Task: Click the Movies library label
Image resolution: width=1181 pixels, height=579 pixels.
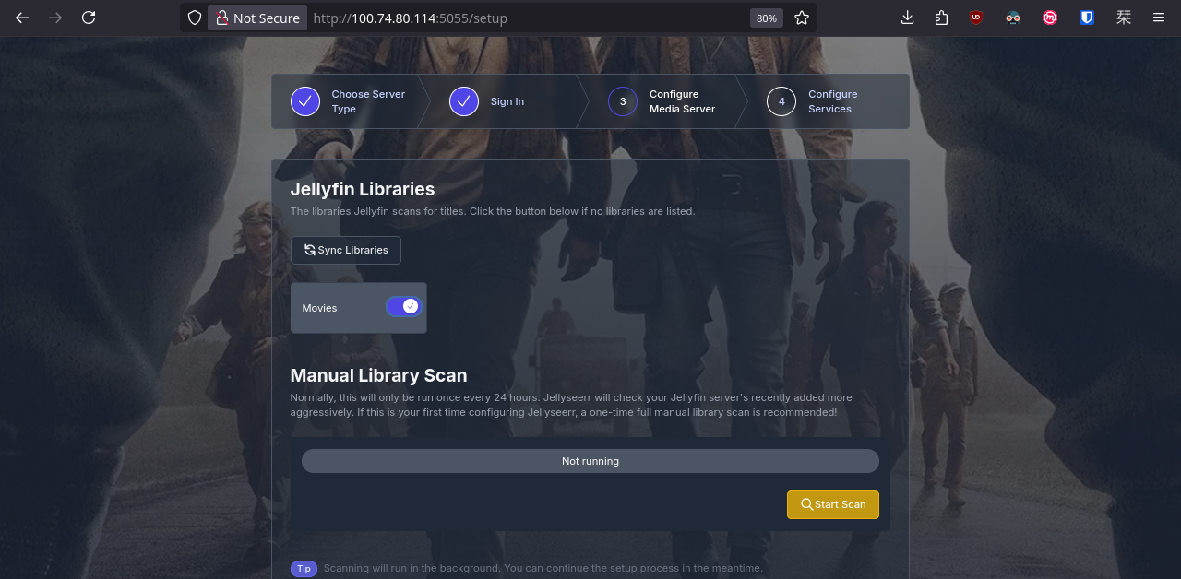Action: 320,308
